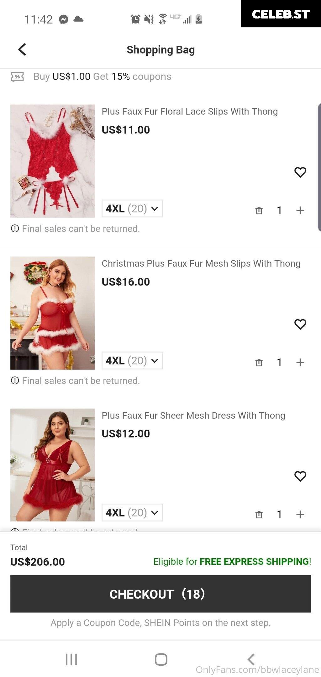The width and height of the screenshot is (321, 677).
Task: Open the 4XL size dropdown for Sheer Mesh Dress
Action: click(132, 512)
